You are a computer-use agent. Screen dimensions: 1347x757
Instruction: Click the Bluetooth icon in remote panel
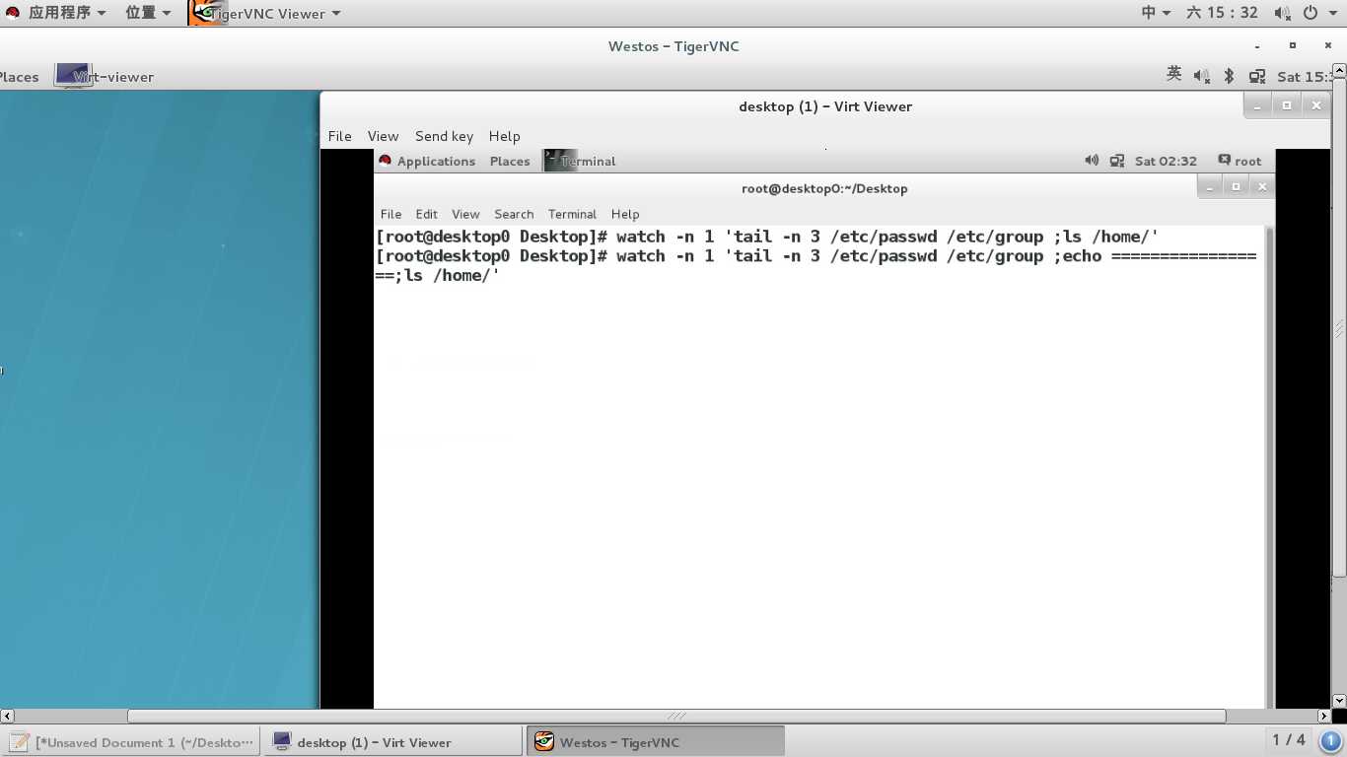point(1229,75)
